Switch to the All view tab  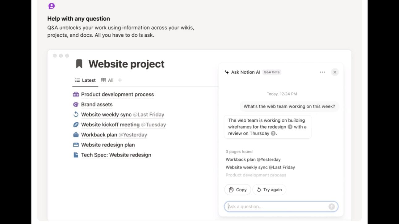[x=107, y=80]
